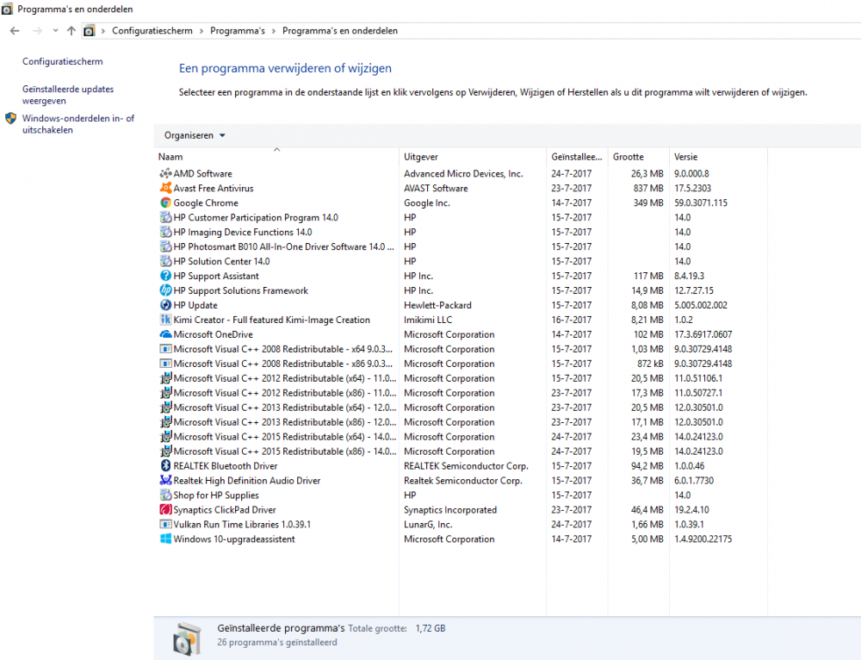Open the Organiseren dropdown menu

click(194, 135)
